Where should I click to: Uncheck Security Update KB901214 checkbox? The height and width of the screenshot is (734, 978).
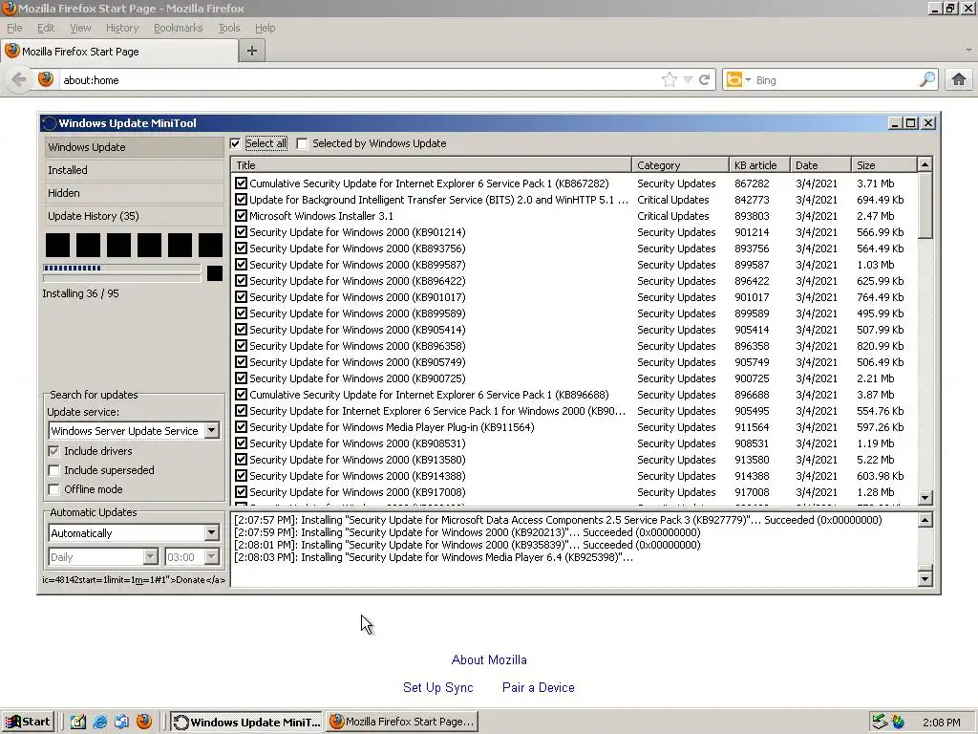coord(241,231)
